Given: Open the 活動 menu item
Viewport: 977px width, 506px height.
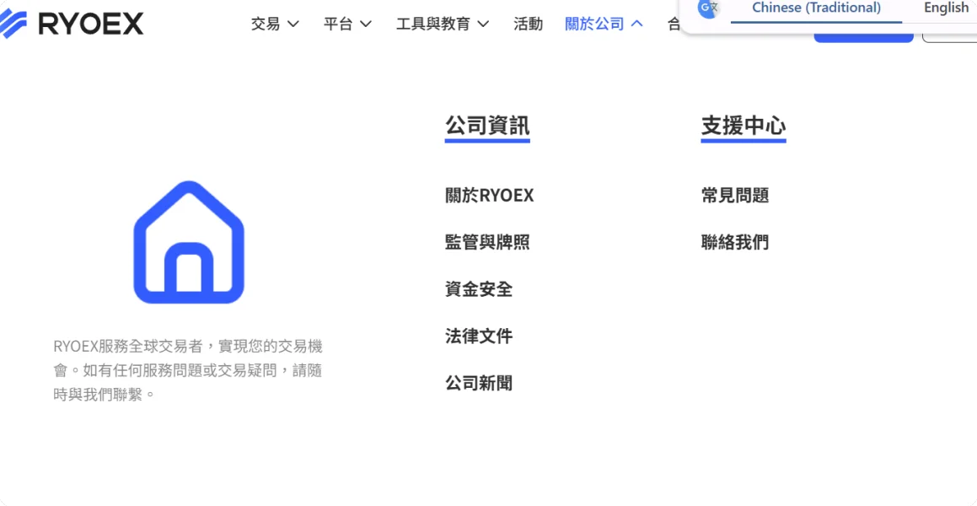Looking at the screenshot, I should (x=529, y=24).
